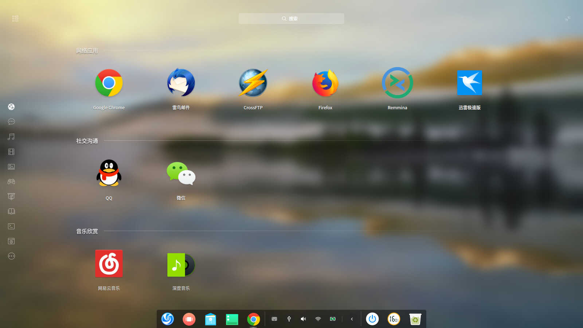Open the trash bin in dock
The image size is (583, 328).
tap(415, 319)
